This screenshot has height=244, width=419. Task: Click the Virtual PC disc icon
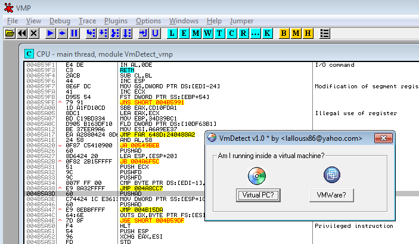click(257, 175)
